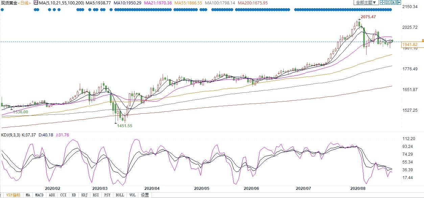The image size is (424, 198).
Task: Open the 设置 settings button
Action: pos(145,195)
